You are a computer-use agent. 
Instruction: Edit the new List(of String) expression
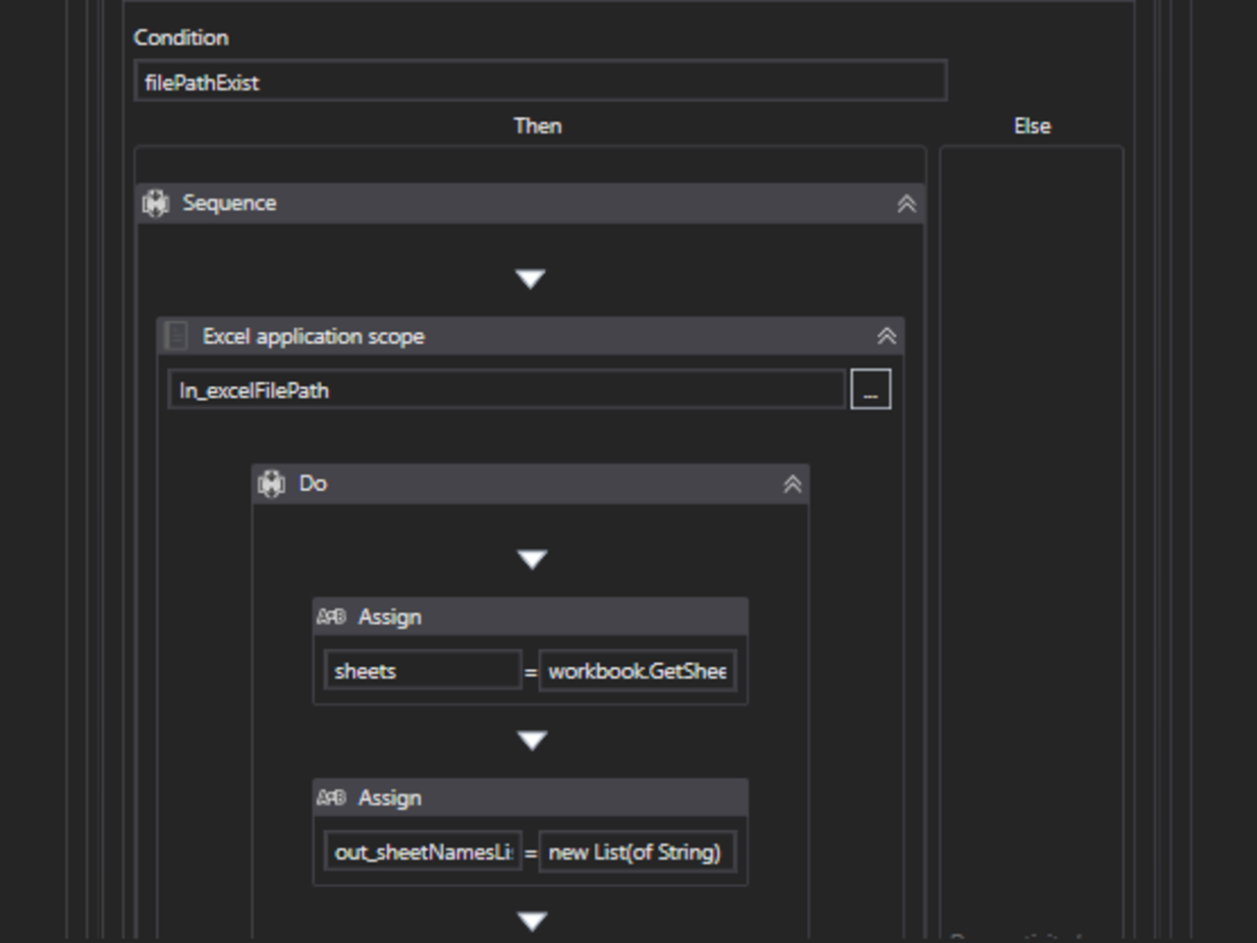coord(637,852)
